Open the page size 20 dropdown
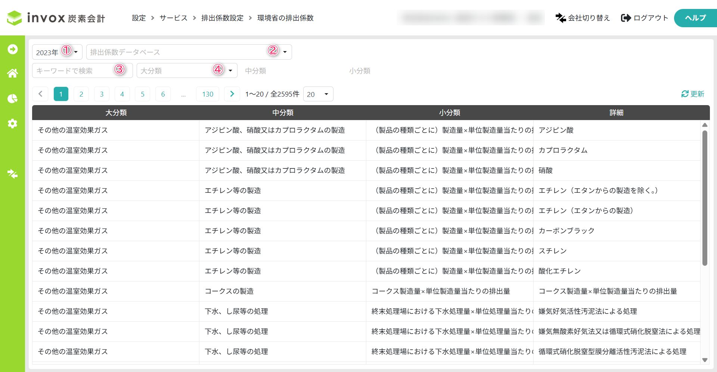This screenshot has height=372, width=717. [318, 94]
